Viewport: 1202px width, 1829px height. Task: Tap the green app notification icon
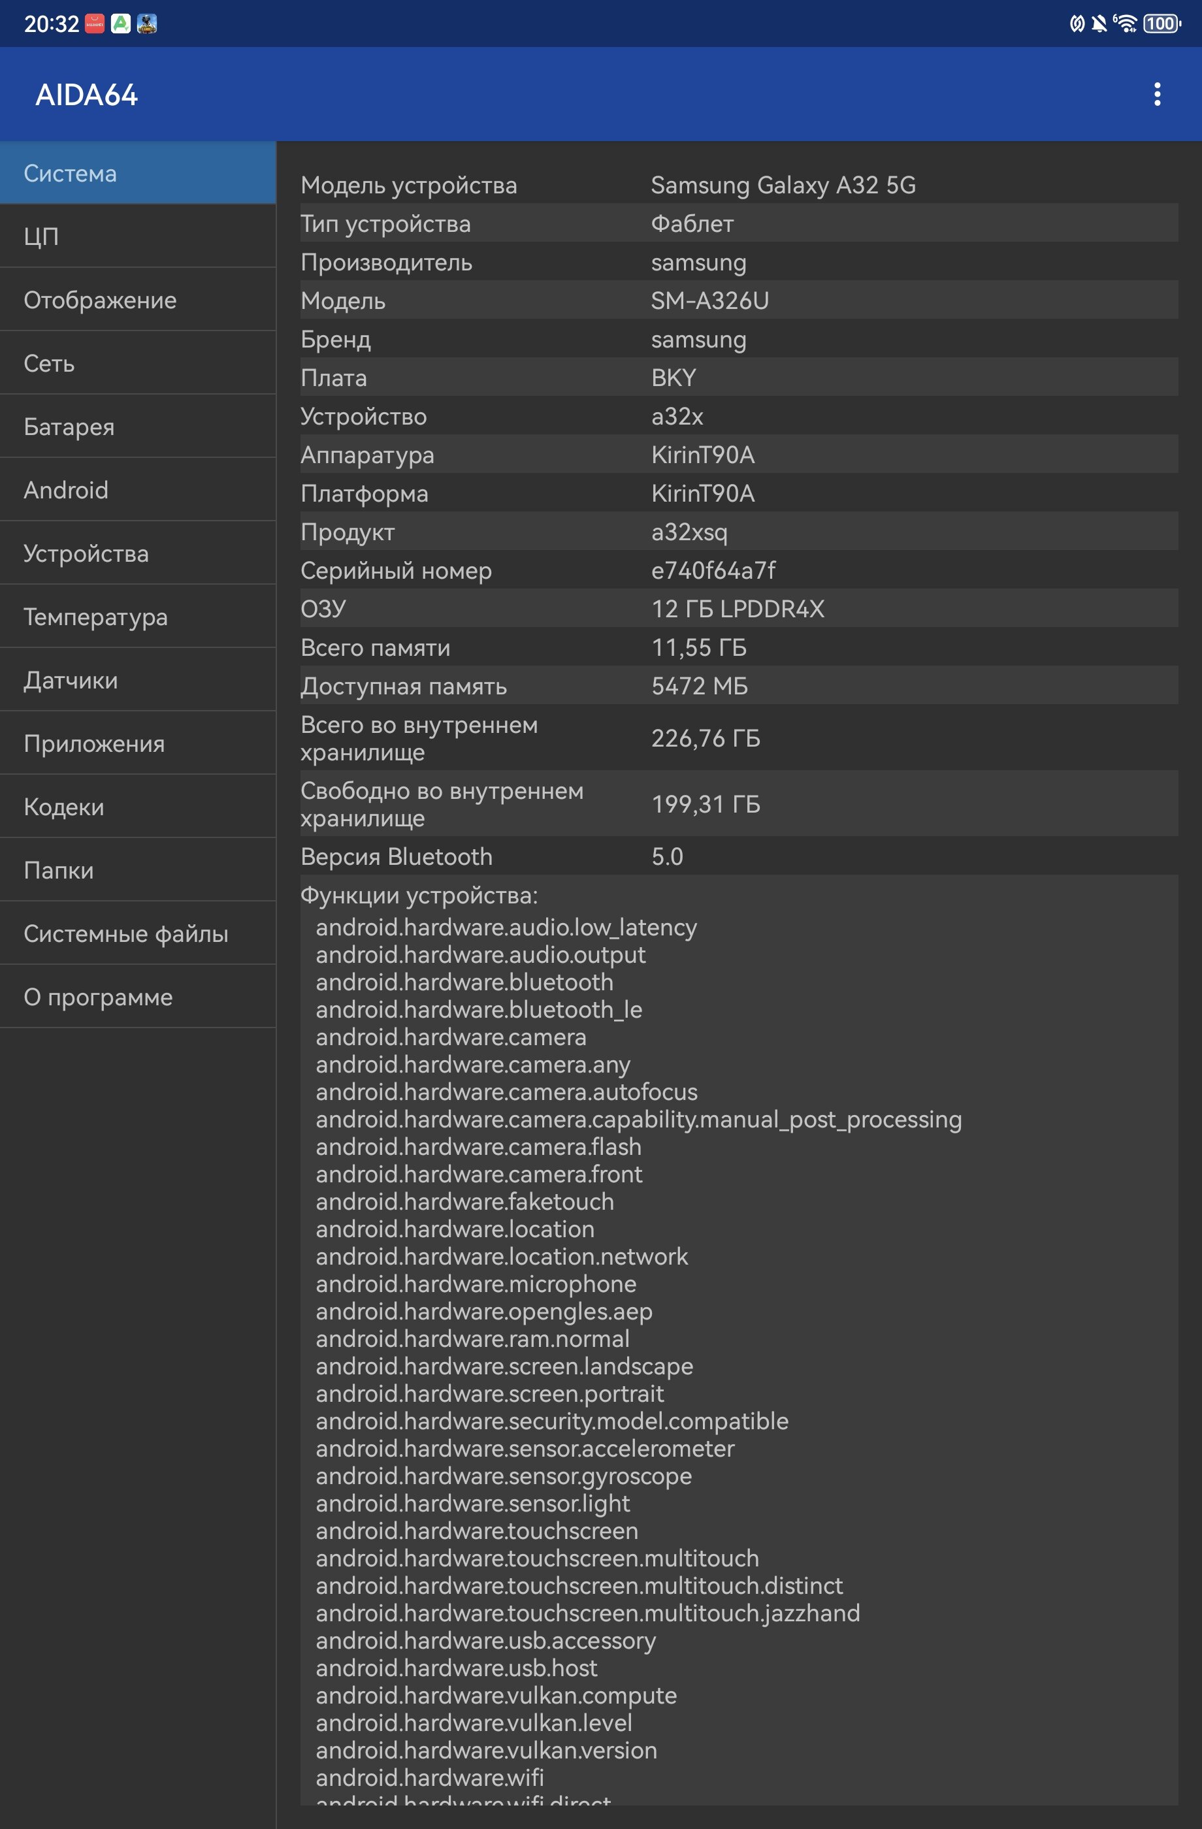click(x=121, y=24)
